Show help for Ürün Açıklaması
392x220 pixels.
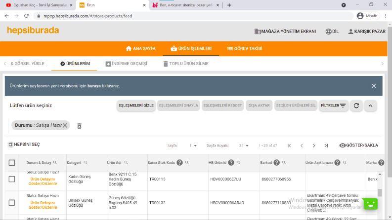[x=337, y=163]
